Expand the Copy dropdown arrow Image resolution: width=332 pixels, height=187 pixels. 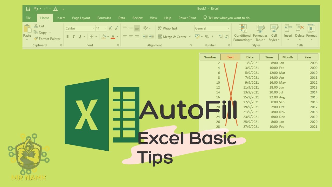tap(50, 32)
